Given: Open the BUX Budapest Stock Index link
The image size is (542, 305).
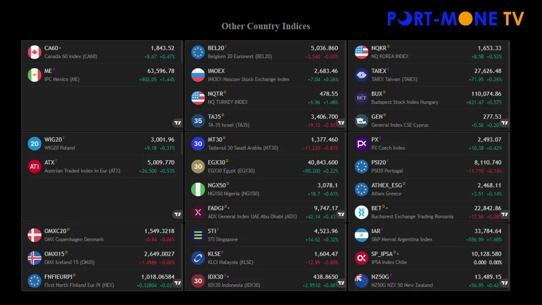Looking at the screenshot, I should pos(377,94).
